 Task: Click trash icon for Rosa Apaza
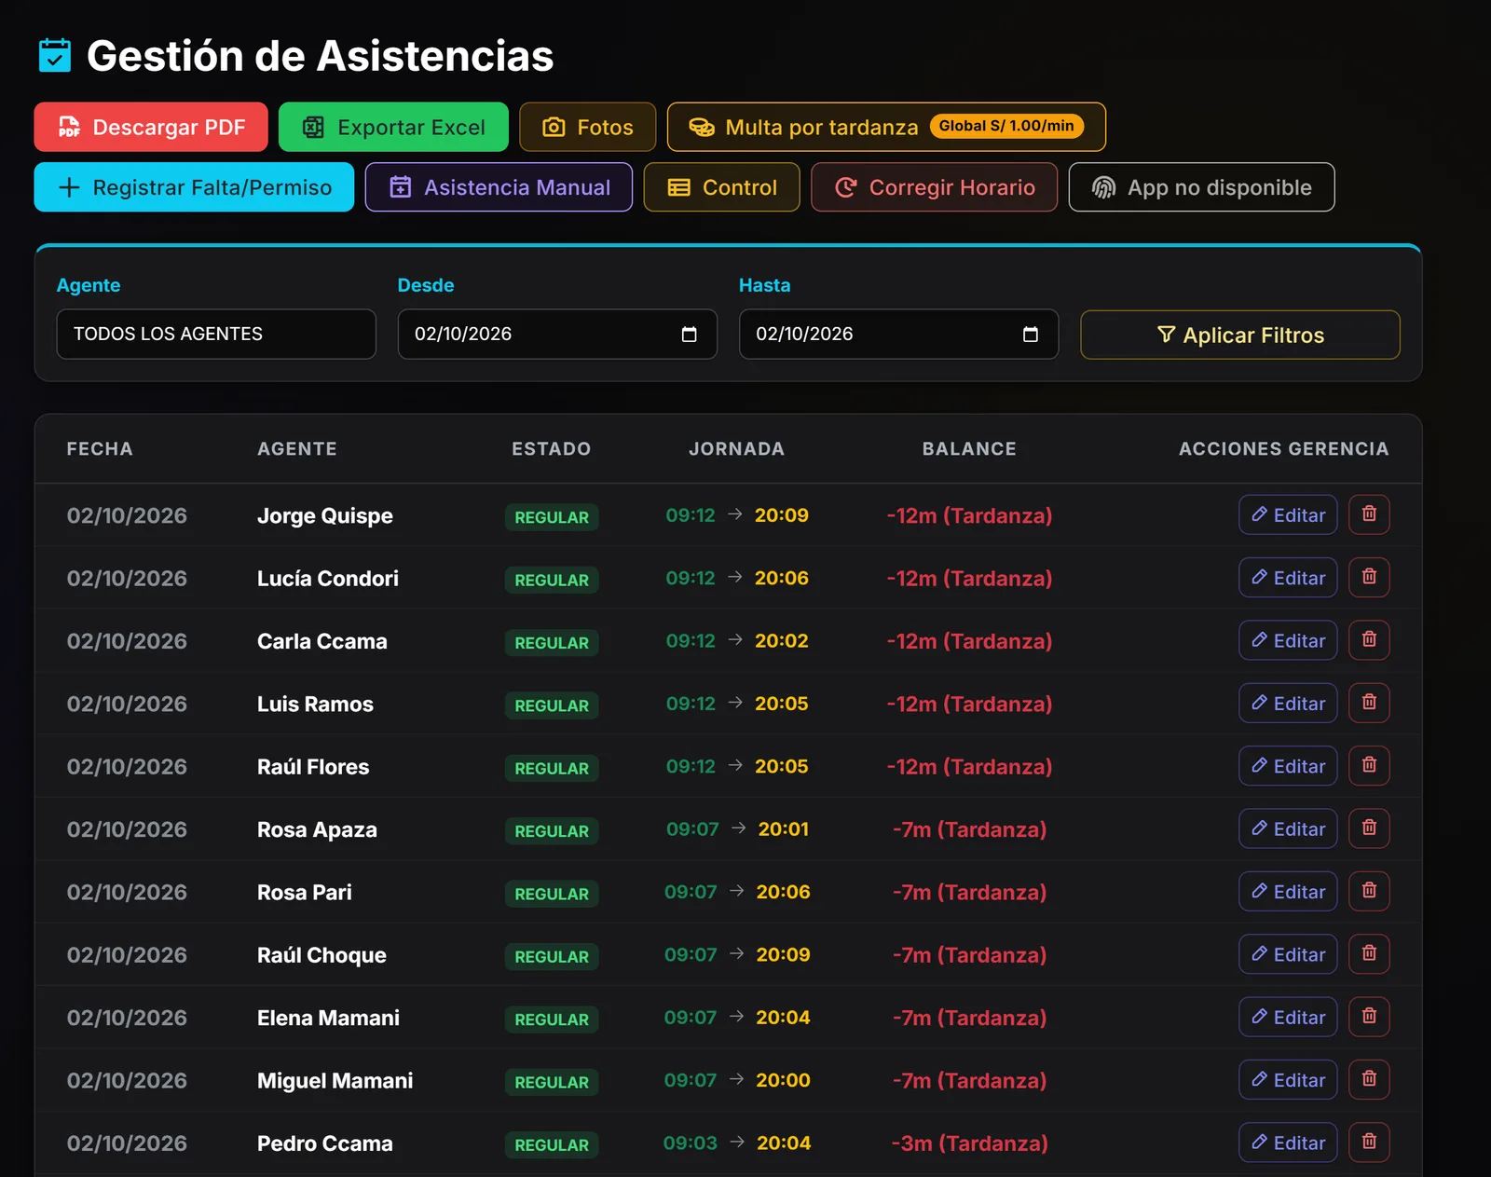click(x=1369, y=828)
